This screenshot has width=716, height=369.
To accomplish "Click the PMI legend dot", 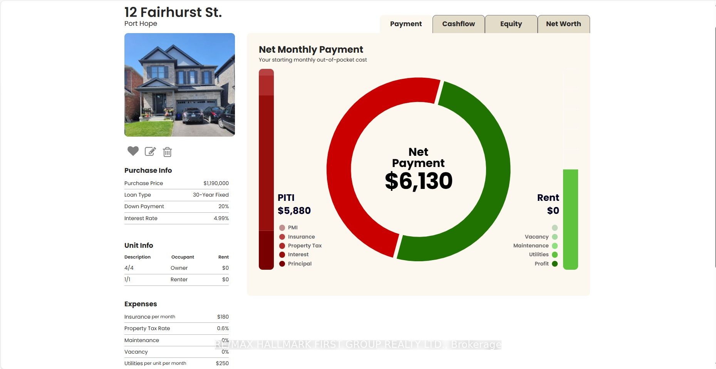I will click(x=282, y=228).
